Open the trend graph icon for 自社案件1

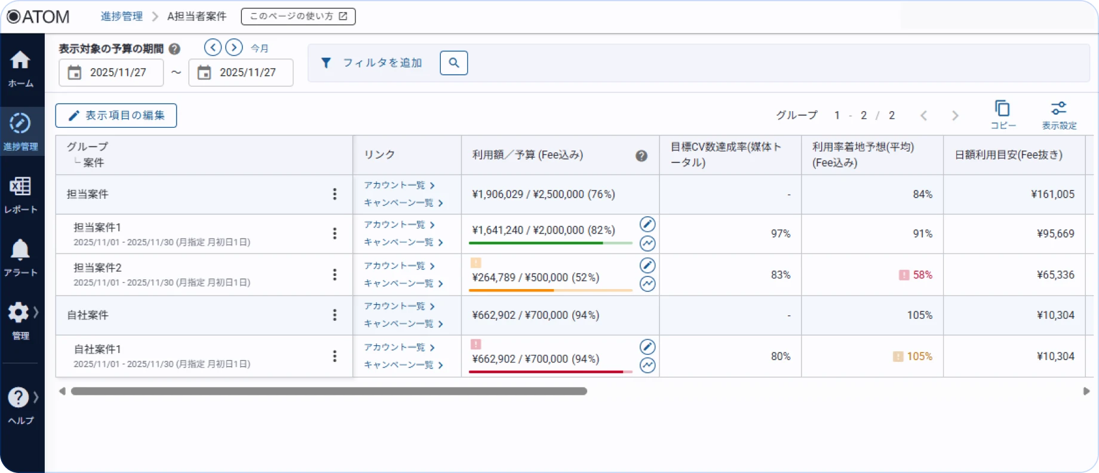pyautogui.click(x=647, y=365)
